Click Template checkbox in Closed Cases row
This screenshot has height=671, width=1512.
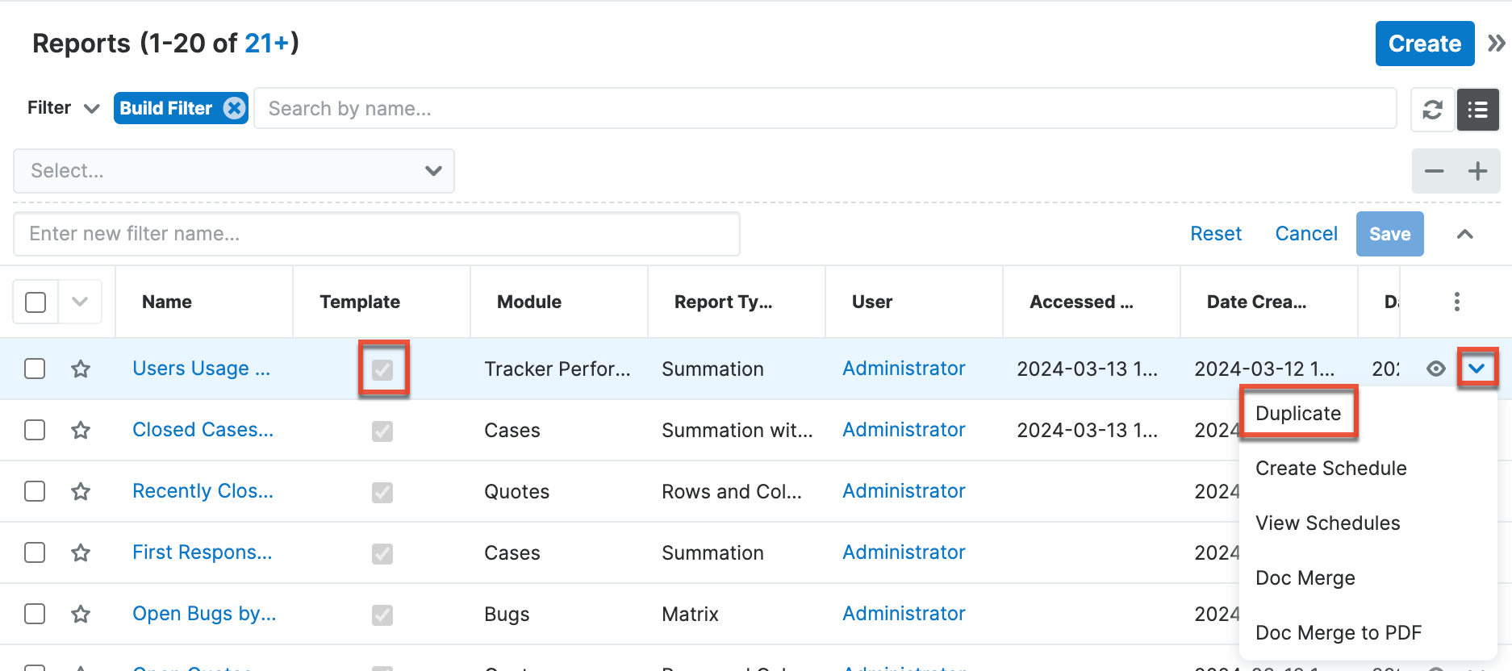(x=382, y=431)
